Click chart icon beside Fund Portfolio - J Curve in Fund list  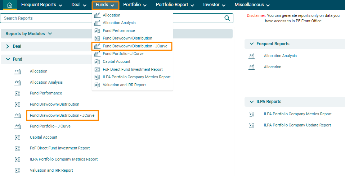click(x=18, y=126)
